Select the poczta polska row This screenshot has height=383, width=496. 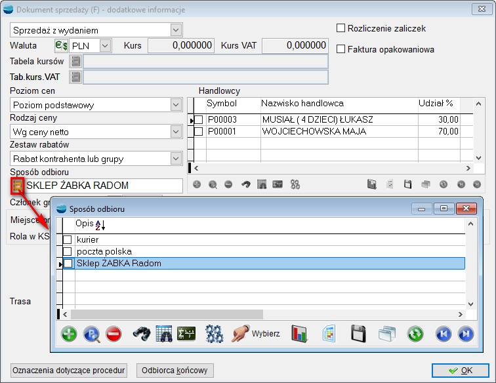pyautogui.click(x=104, y=252)
